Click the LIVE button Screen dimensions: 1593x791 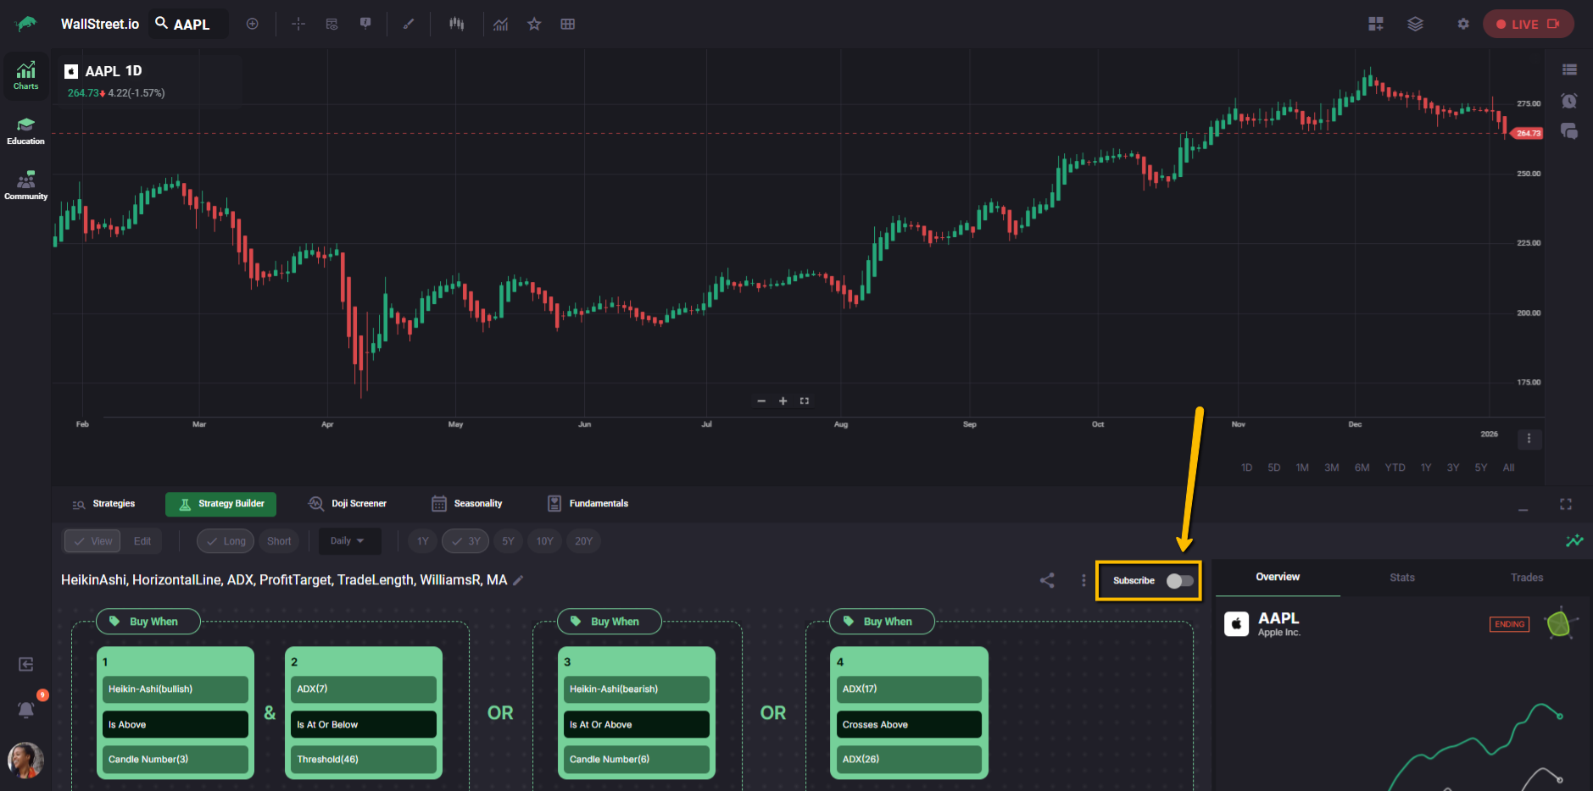pyautogui.click(x=1528, y=24)
